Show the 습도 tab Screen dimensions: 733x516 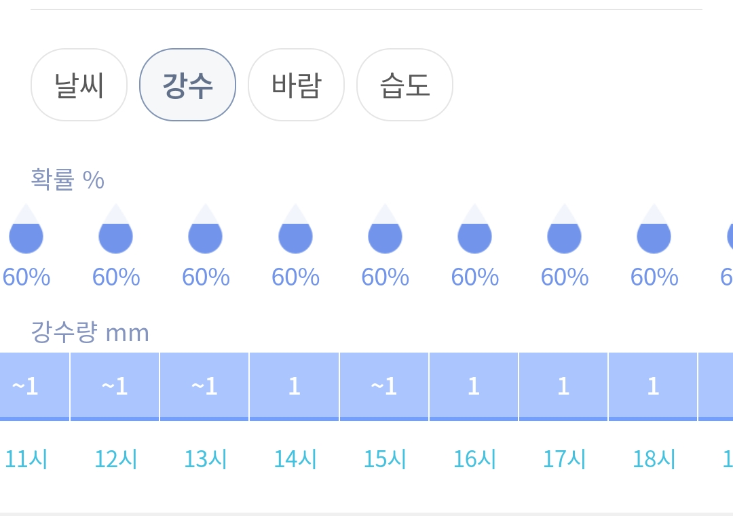tap(405, 85)
